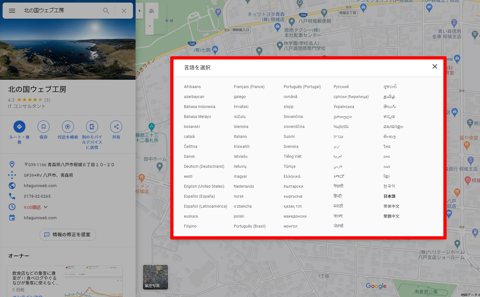The width and height of the screenshot is (480, 297).
Task: Click the (有)七商 shopping map pin
Action: 215,49
